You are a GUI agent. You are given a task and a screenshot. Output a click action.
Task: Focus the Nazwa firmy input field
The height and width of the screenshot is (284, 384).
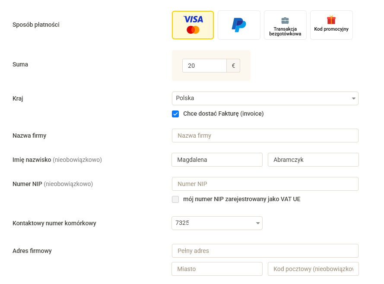pyautogui.click(x=265, y=136)
